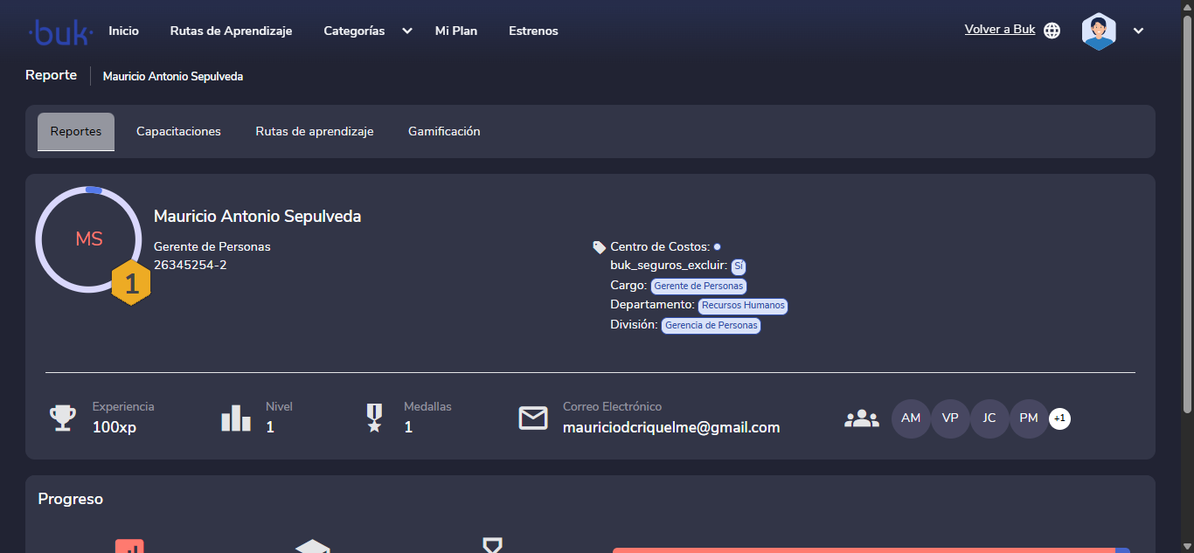Click the Buk logo
This screenshot has width=1194, height=553.
pyautogui.click(x=60, y=31)
